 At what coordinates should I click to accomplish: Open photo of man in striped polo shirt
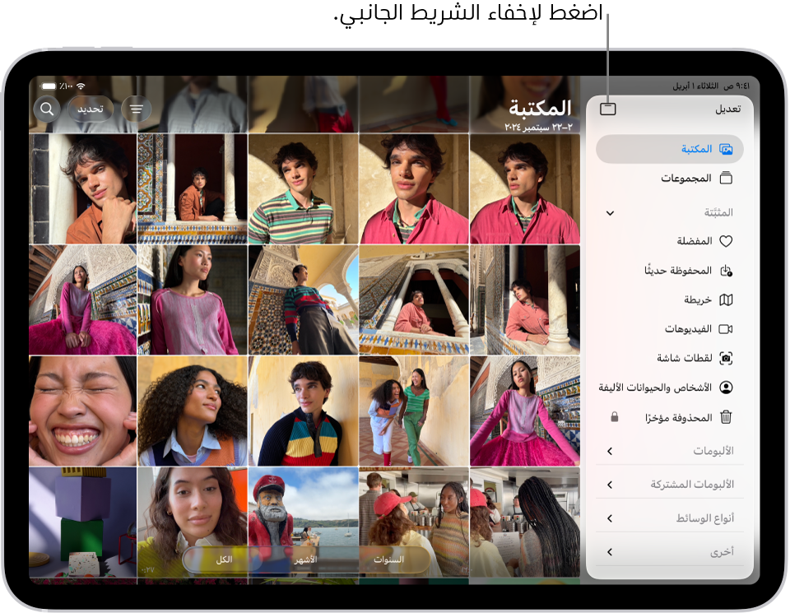tap(304, 189)
